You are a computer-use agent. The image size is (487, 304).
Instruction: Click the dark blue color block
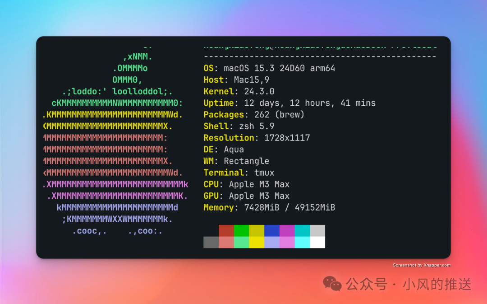coord(272,230)
